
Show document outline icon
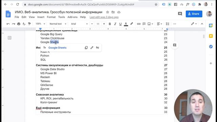point(9,38)
